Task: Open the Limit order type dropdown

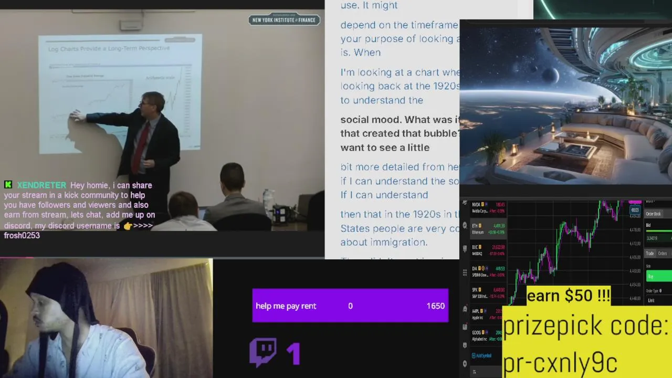Action: [x=658, y=300]
